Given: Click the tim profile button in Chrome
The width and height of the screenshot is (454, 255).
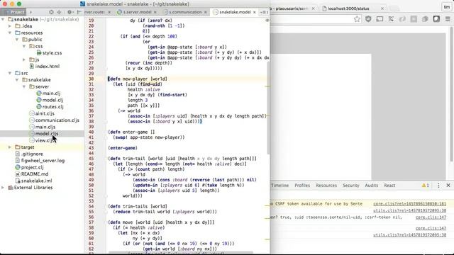Looking at the screenshot, I should tap(446, 7).
